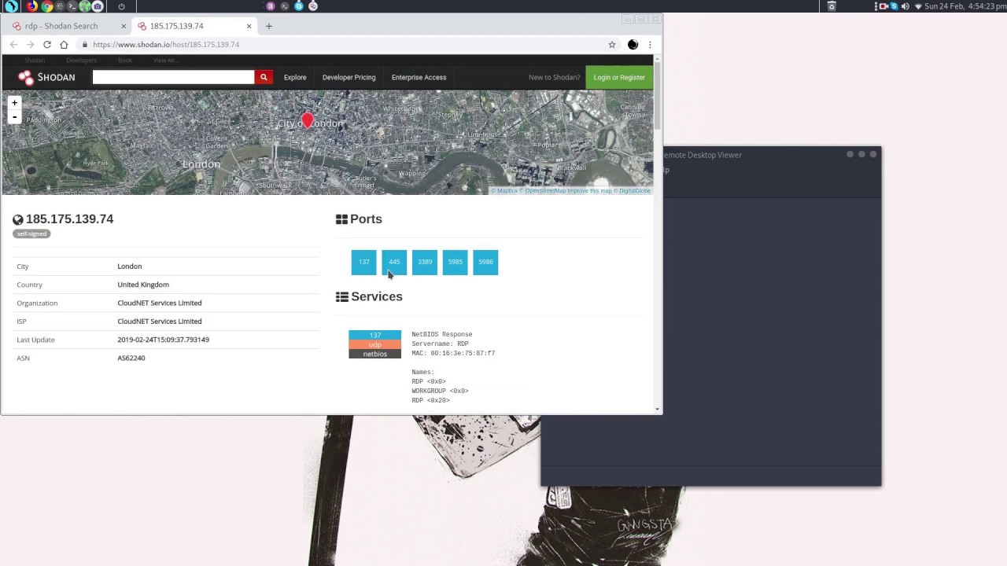This screenshot has height=566, width=1007.
Task: Click the volume speaker tray icon
Action: pyautogui.click(x=905, y=6)
